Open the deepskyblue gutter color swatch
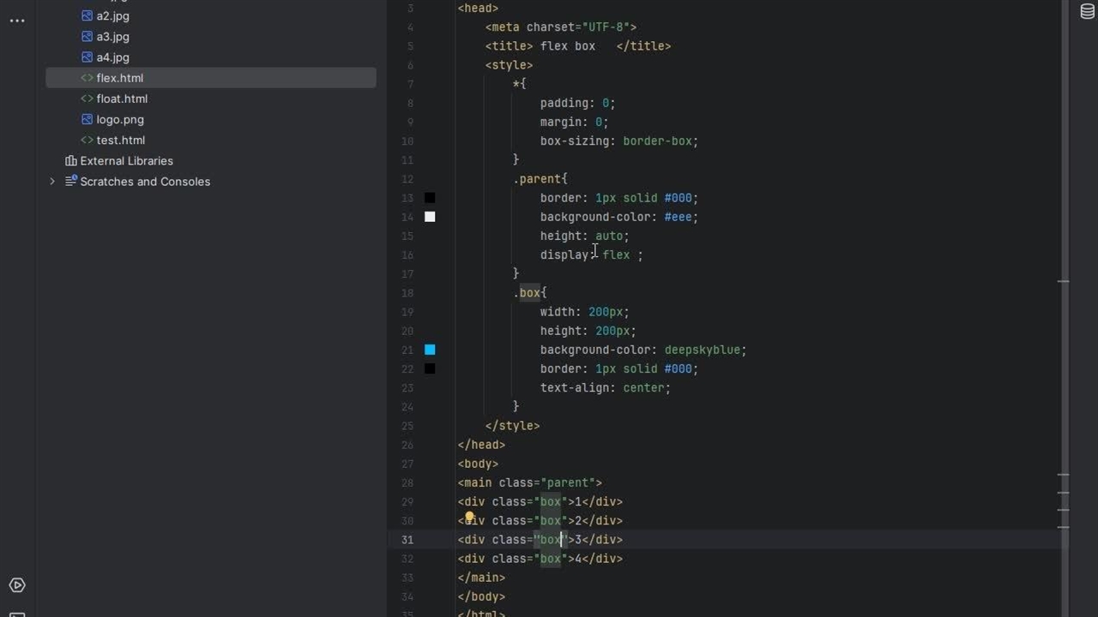Screen dimensions: 1098x617 (x=430, y=350)
